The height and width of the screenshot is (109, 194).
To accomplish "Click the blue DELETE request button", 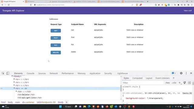I will click(x=56, y=52).
